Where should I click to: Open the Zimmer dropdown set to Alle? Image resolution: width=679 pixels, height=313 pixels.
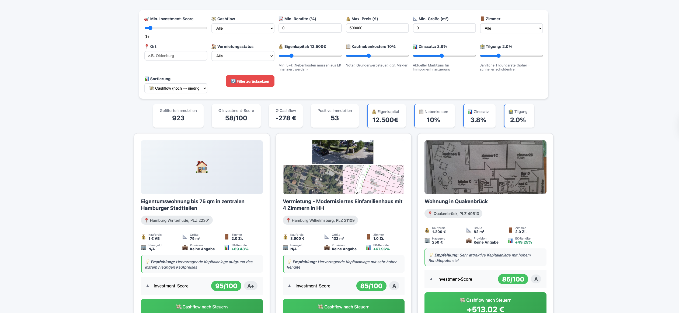pos(511,28)
